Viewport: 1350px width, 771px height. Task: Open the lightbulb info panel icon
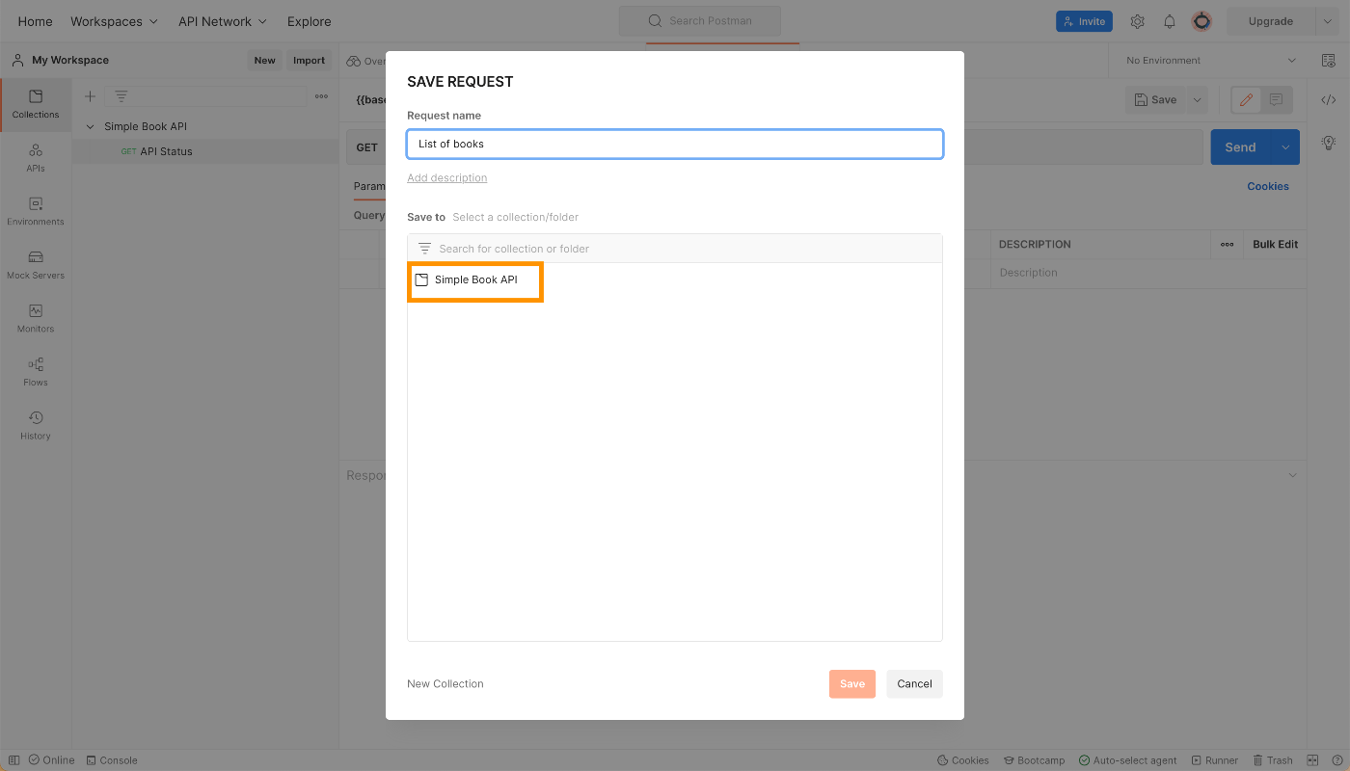1329,143
